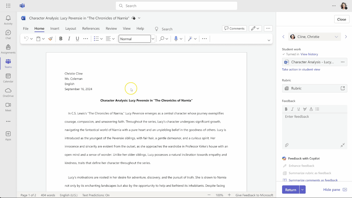Open the bulleted list formatting in feedback editor

pos(317,109)
